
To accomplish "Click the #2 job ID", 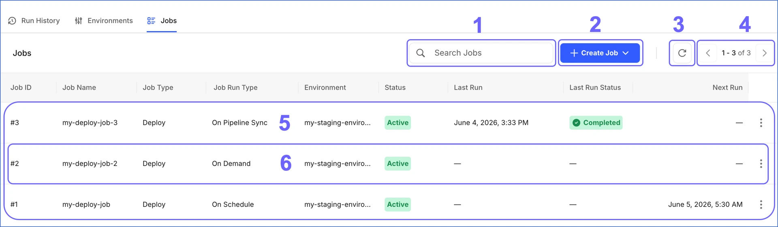I will click(15, 164).
